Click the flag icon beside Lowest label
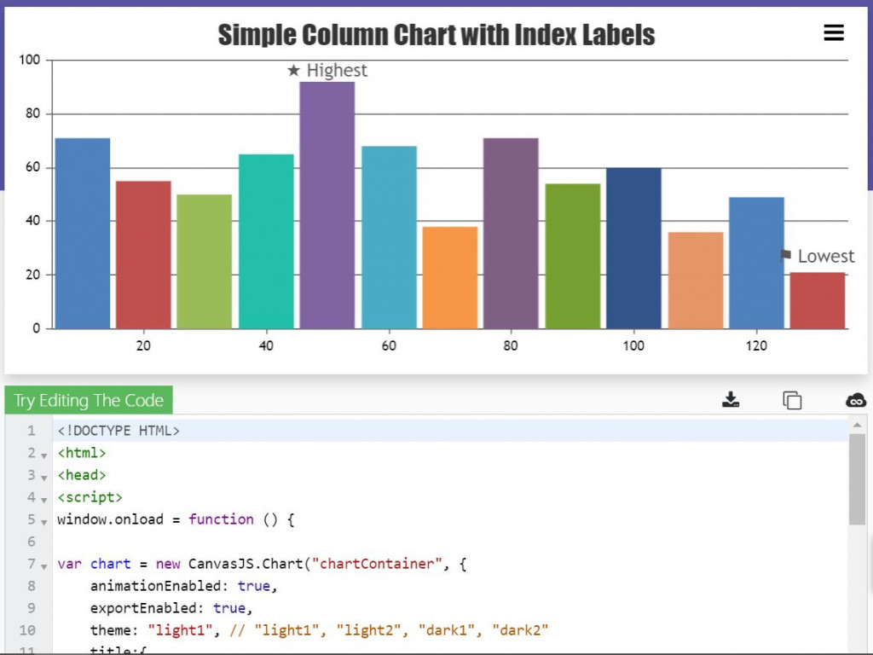The image size is (873, 655). click(786, 255)
